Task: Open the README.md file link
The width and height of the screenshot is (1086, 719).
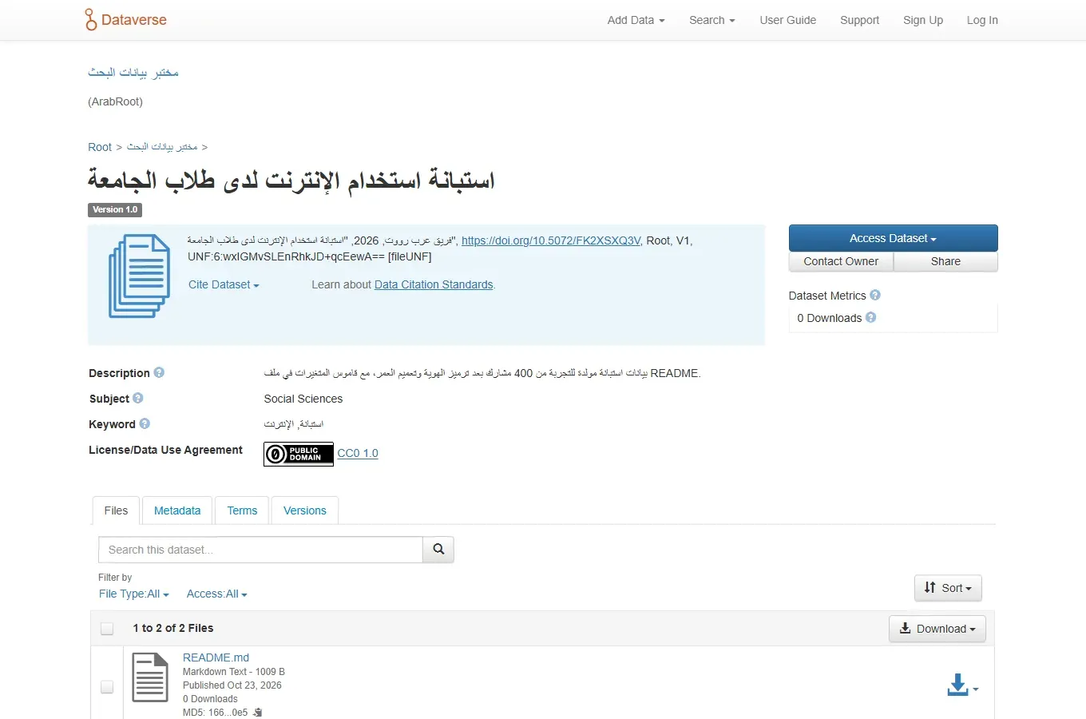Action: click(x=216, y=657)
